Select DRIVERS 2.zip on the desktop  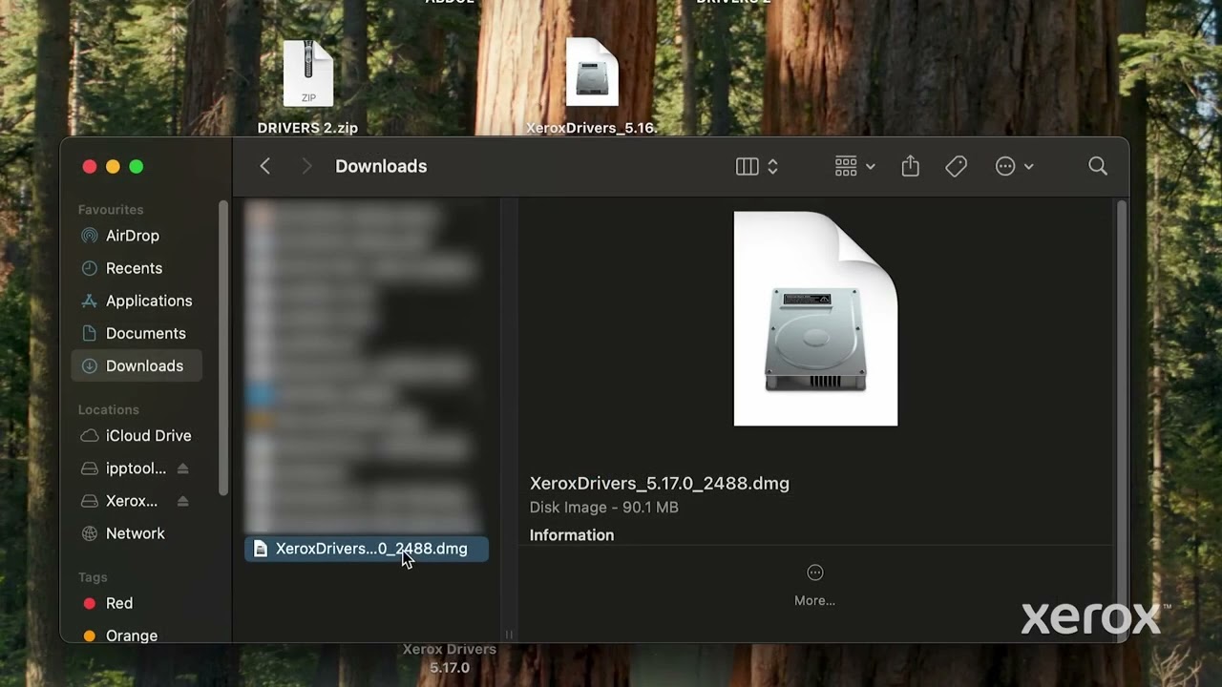click(308, 86)
